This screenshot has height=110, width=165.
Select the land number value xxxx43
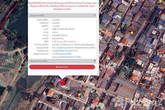[x=56, y=26]
